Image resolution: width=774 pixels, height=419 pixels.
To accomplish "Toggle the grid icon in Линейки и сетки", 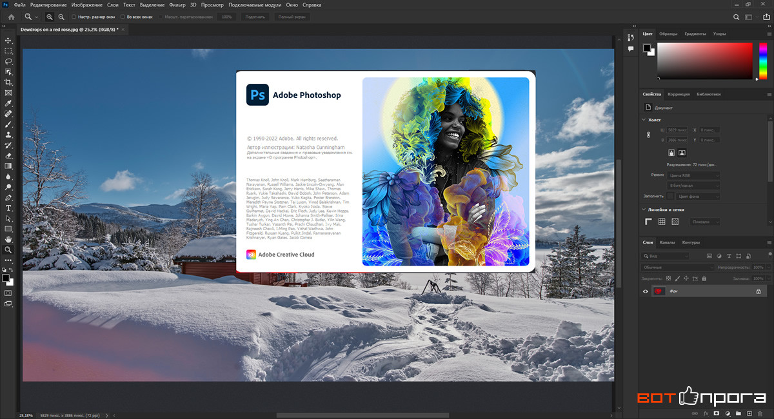I will pos(662,222).
